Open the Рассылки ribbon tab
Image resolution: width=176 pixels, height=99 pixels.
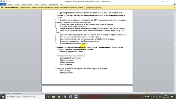[x=43, y=4]
